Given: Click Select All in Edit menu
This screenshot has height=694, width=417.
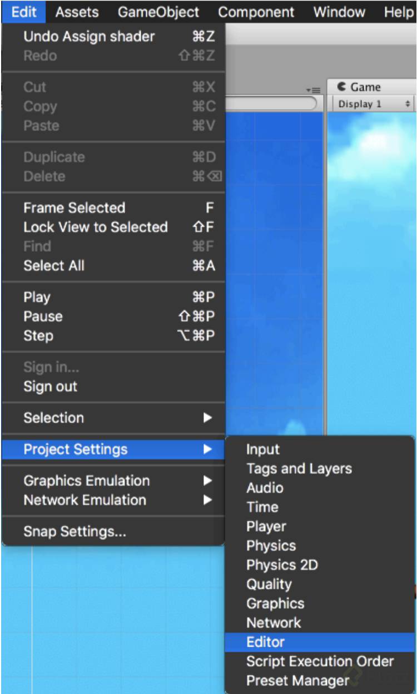Looking at the screenshot, I should 54,266.
